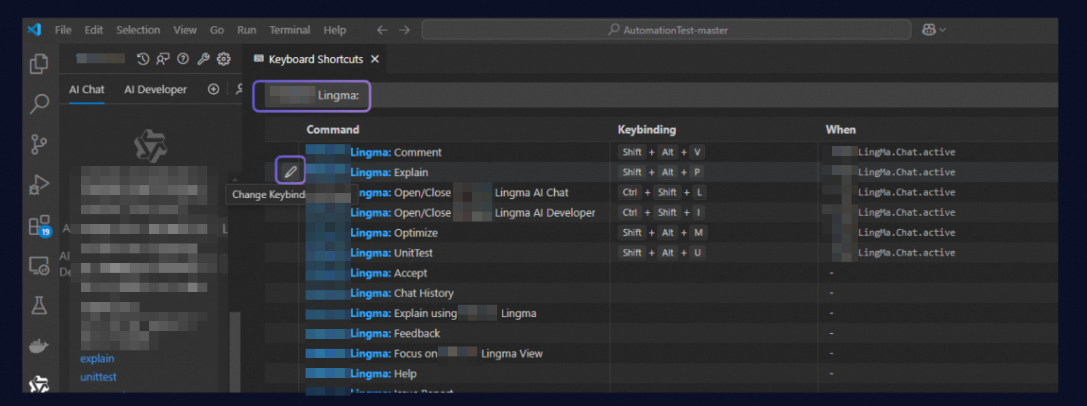This screenshot has height=406, width=1087.
Task: Click the feedback icon in Lingma panel
Action: coord(163,59)
